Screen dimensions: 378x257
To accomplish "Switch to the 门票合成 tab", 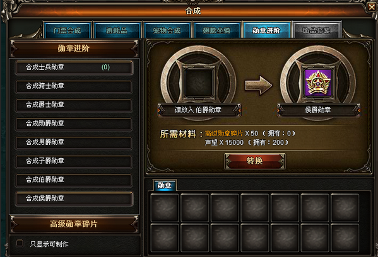I will click(x=67, y=30).
